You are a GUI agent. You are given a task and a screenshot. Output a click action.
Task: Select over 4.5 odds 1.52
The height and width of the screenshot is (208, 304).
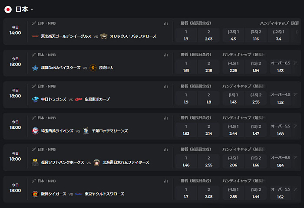(281, 98)
